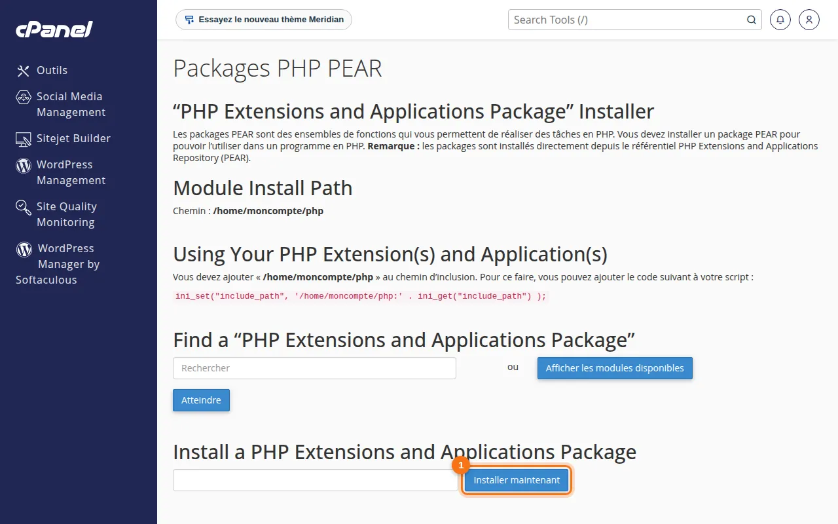Click the Install a PHP Extensions heading
This screenshot has height=524, width=838.
[x=405, y=452]
